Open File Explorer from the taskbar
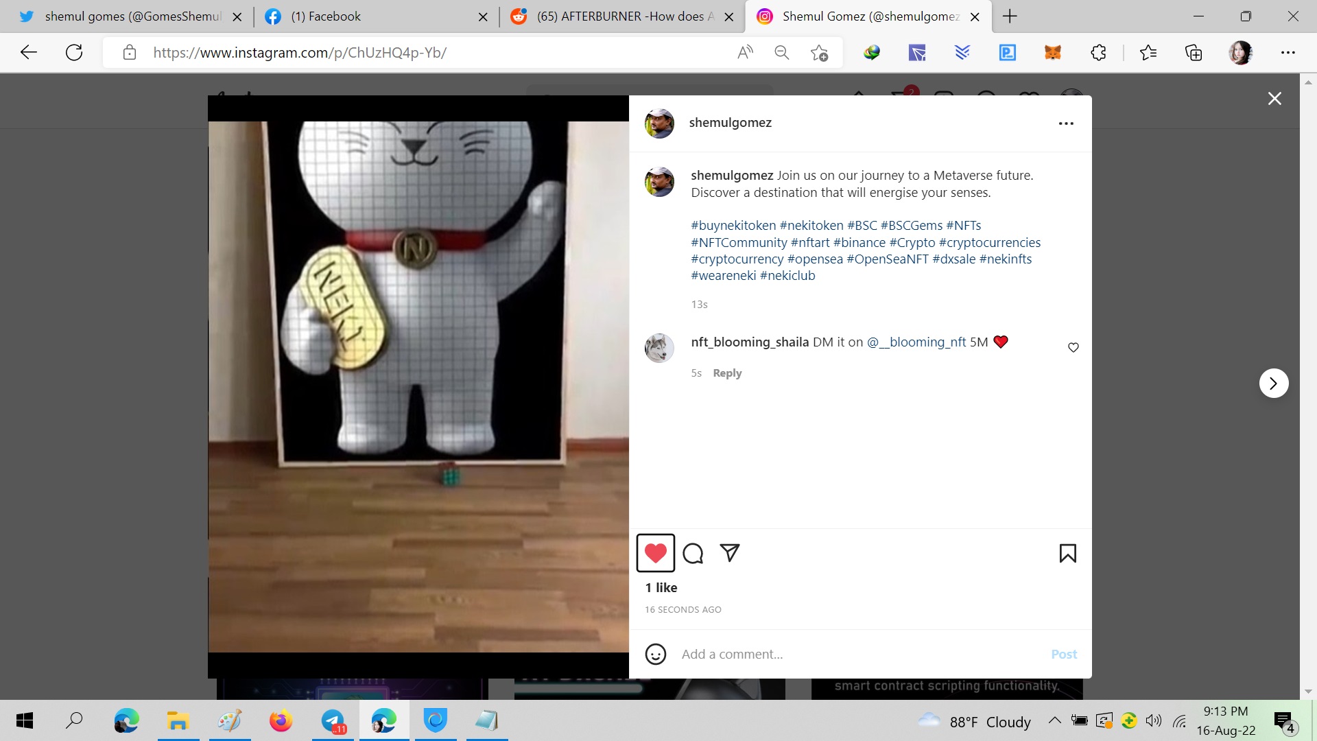1317x741 pixels. [178, 720]
